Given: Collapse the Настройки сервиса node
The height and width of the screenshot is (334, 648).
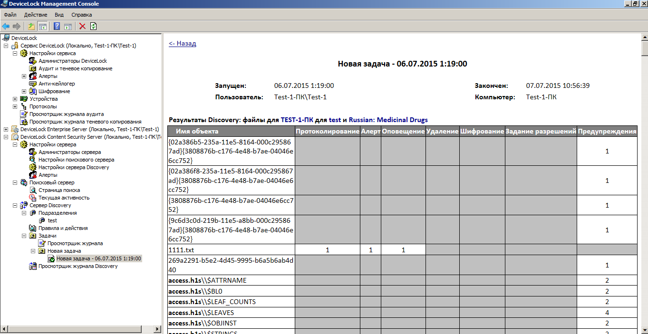Looking at the screenshot, I should 15,53.
